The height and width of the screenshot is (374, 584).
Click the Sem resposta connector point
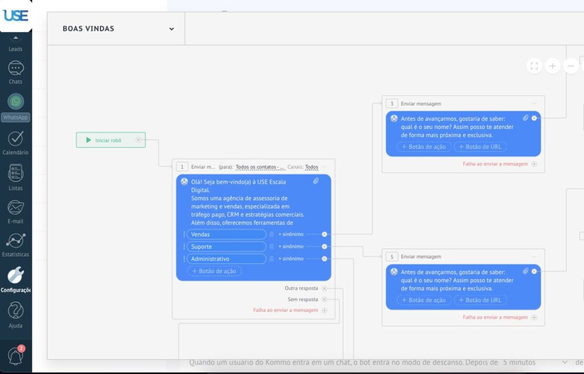point(325,299)
